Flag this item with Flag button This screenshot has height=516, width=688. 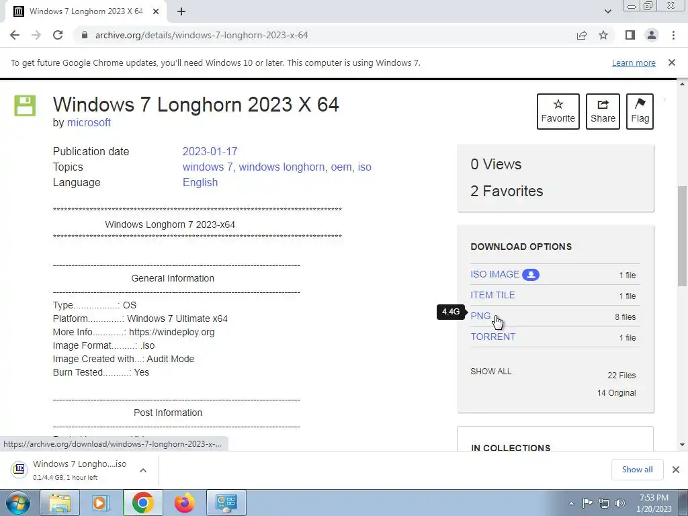[x=640, y=112]
